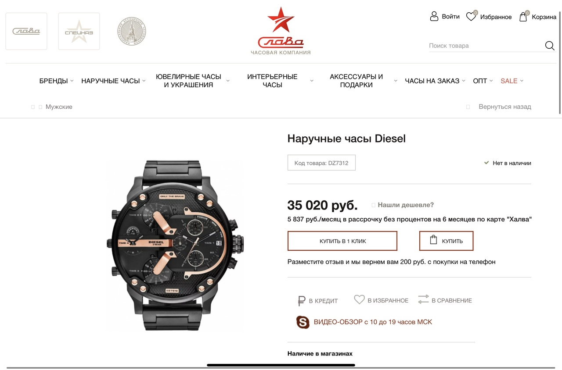The width and height of the screenshot is (562, 370).
Task: Click the search magnifier icon
Action: pyautogui.click(x=550, y=46)
